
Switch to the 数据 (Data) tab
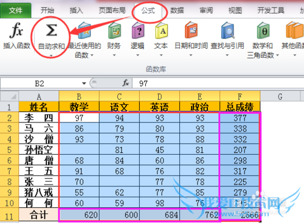[177, 10]
